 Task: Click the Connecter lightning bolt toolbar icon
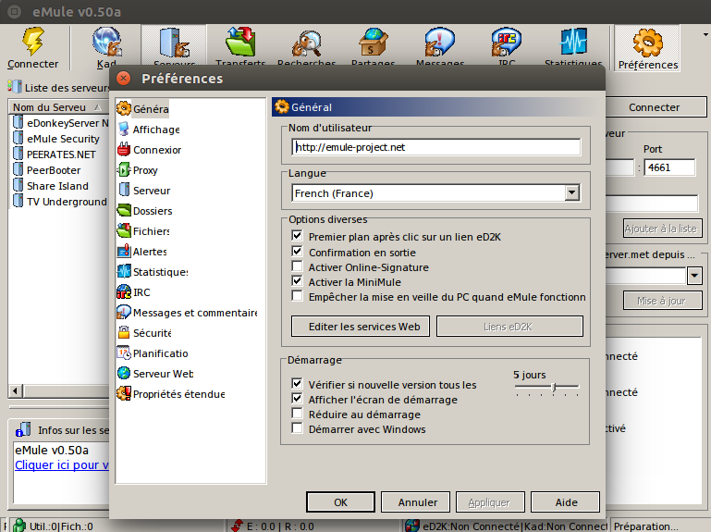point(33,43)
